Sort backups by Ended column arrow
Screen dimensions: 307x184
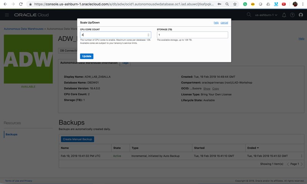tap(257, 148)
